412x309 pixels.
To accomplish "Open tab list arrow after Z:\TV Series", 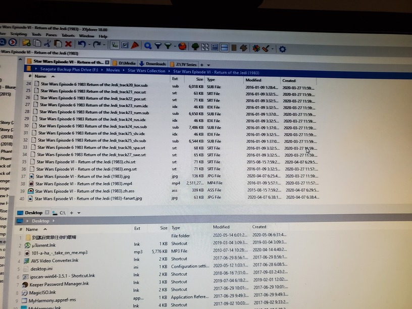I will 209,65.
